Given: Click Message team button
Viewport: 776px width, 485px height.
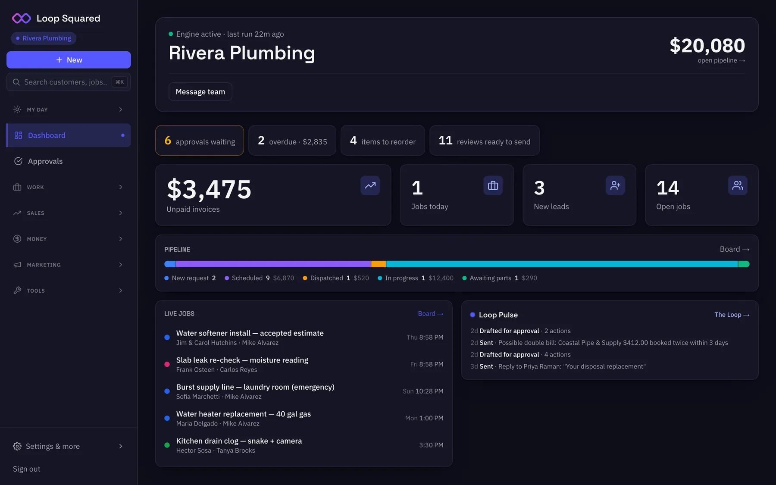Looking at the screenshot, I should [200, 92].
